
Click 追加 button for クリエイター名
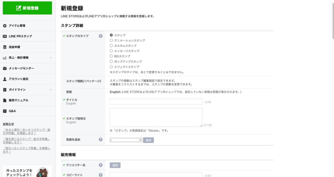pos(115,165)
